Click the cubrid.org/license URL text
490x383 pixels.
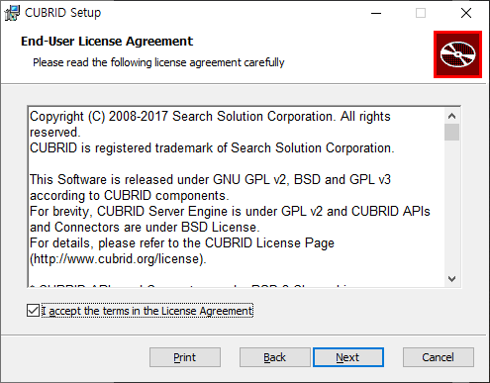[x=118, y=259]
